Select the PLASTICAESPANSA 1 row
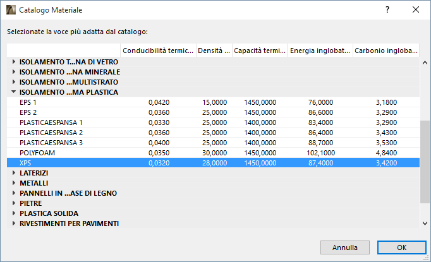 coord(214,122)
